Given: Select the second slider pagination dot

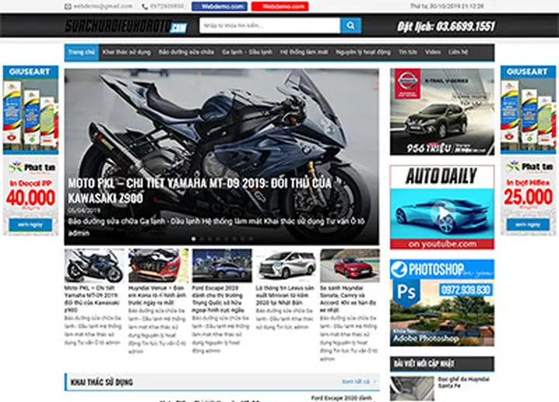Looking at the screenshot, I should tap(202, 239).
